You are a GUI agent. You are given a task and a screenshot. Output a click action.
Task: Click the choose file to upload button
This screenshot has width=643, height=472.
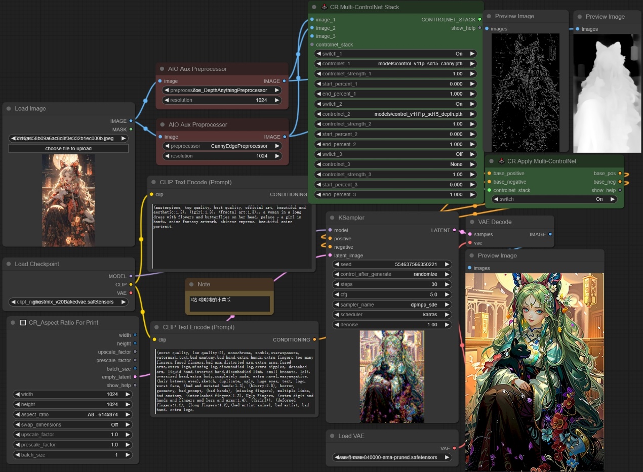68,149
